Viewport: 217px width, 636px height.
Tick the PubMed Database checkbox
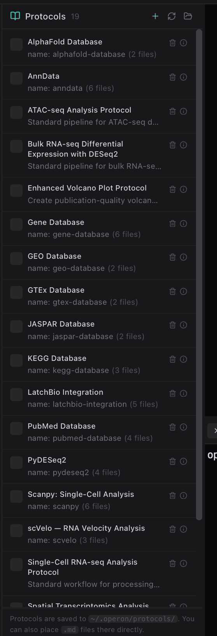(x=16, y=429)
